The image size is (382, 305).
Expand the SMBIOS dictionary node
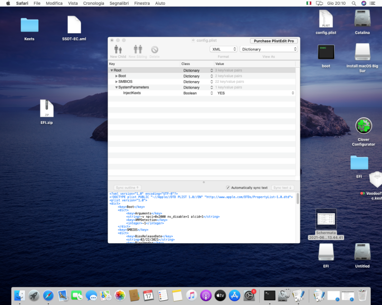tap(117, 82)
